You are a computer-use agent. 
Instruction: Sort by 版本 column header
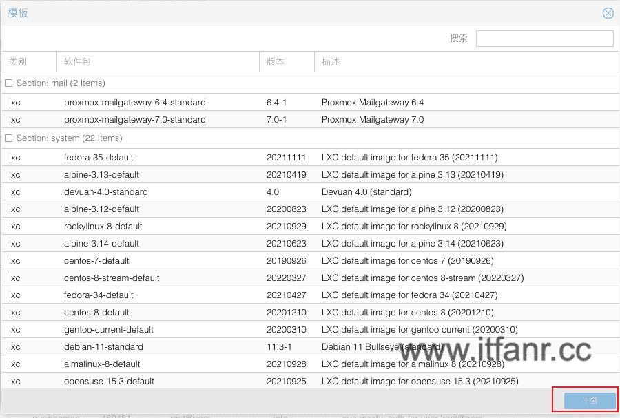[287, 62]
